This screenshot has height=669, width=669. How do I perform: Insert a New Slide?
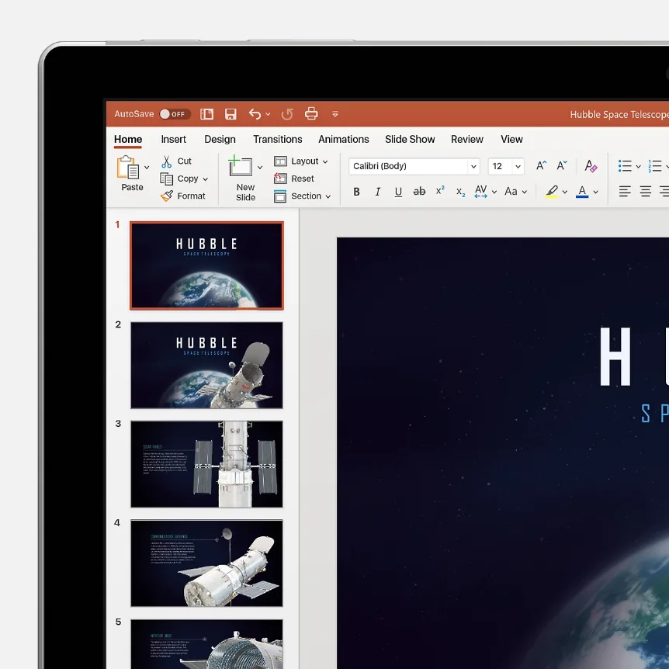click(241, 168)
